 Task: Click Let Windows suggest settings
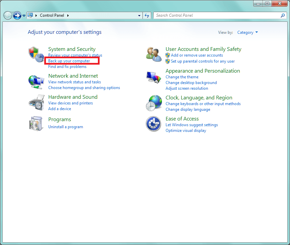pos(192,125)
